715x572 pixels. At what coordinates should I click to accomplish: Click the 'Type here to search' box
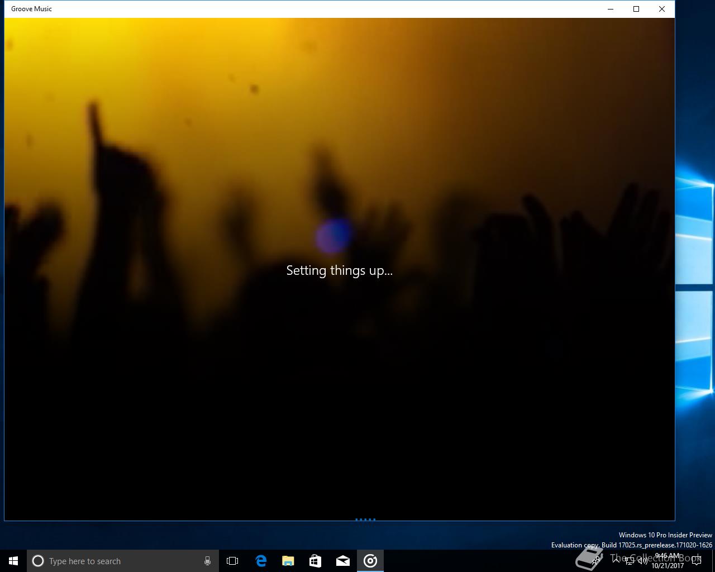click(123, 561)
